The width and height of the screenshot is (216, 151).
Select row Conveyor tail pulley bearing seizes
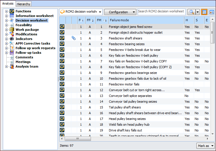pyautogui.click(x=135, y=102)
